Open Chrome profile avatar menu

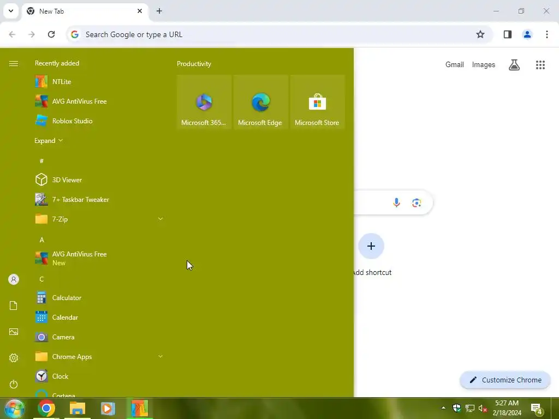(x=527, y=34)
